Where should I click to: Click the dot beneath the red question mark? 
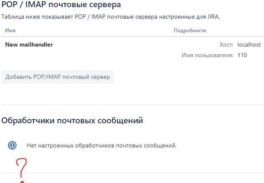point(22,182)
